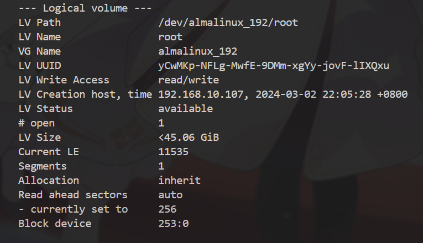Screen dimensions: 423x243
Task: Click the Read ahead sectors value auto
Action: (170, 195)
